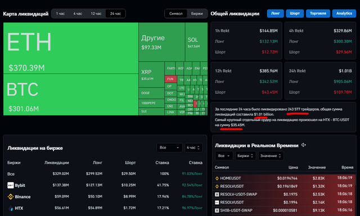This screenshot has width=360, height=216.
Task: Select the Binance row name
Action: [22, 197]
